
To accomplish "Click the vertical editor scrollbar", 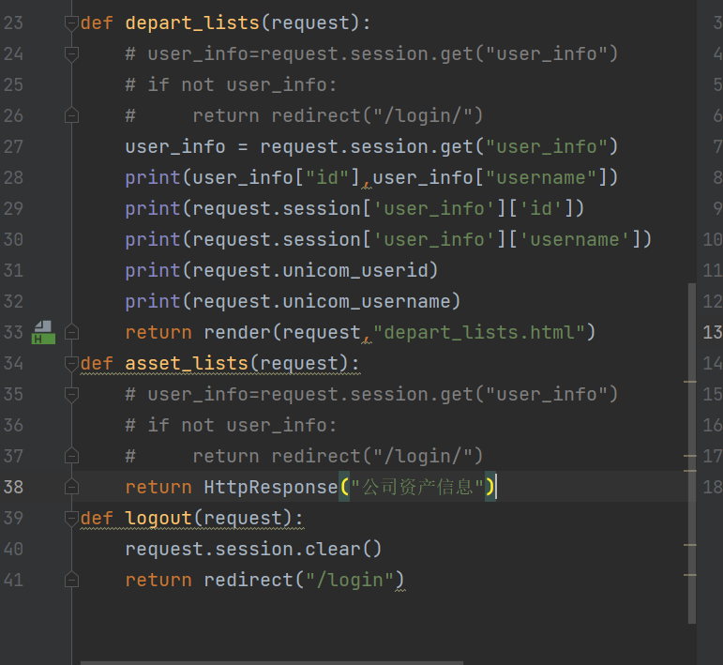I will tap(692, 450).
